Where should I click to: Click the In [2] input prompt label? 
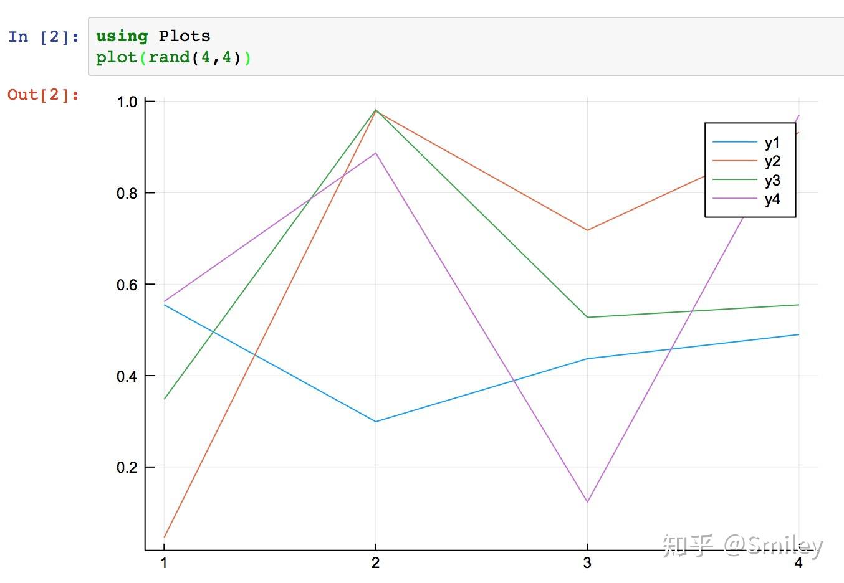(x=44, y=36)
